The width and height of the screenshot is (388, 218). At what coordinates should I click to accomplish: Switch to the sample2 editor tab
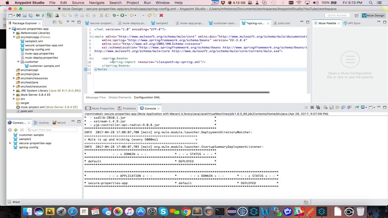pyautogui.click(x=159, y=23)
